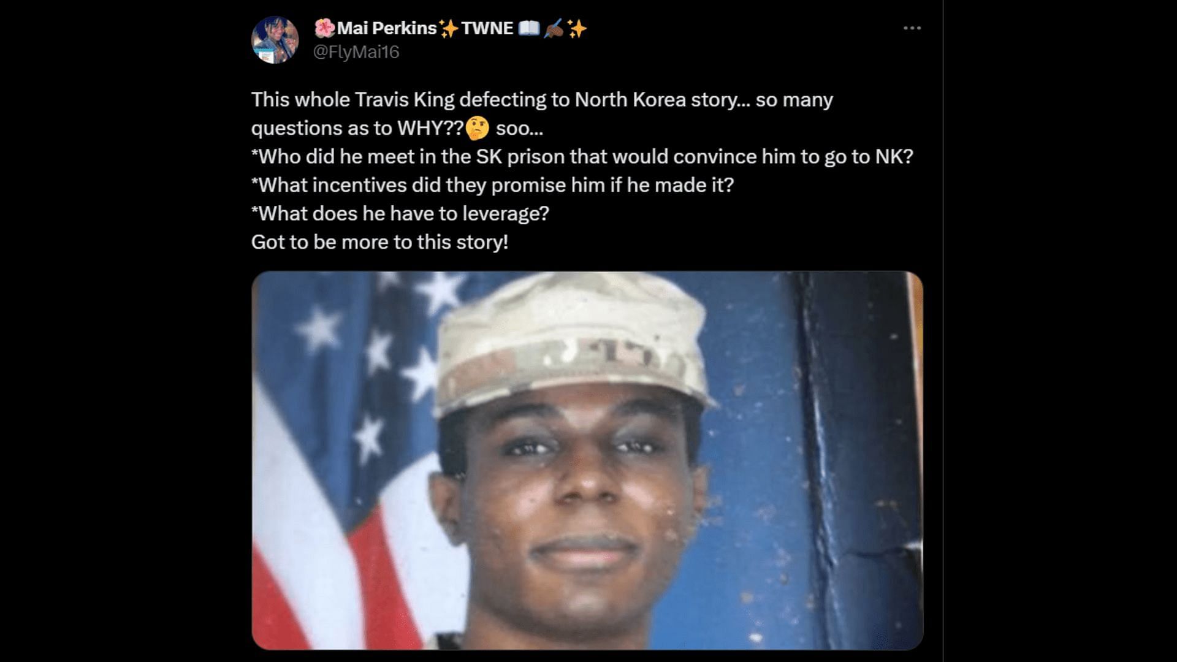Click the last sparkles emoji in display name

(x=576, y=28)
